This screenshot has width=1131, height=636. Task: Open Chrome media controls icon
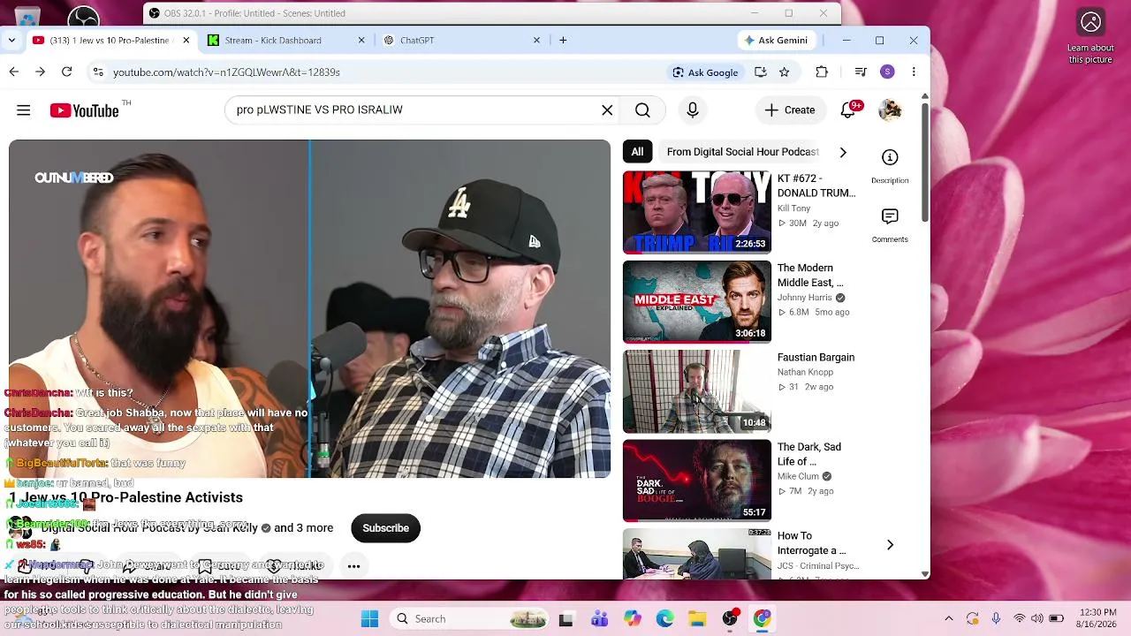point(861,72)
